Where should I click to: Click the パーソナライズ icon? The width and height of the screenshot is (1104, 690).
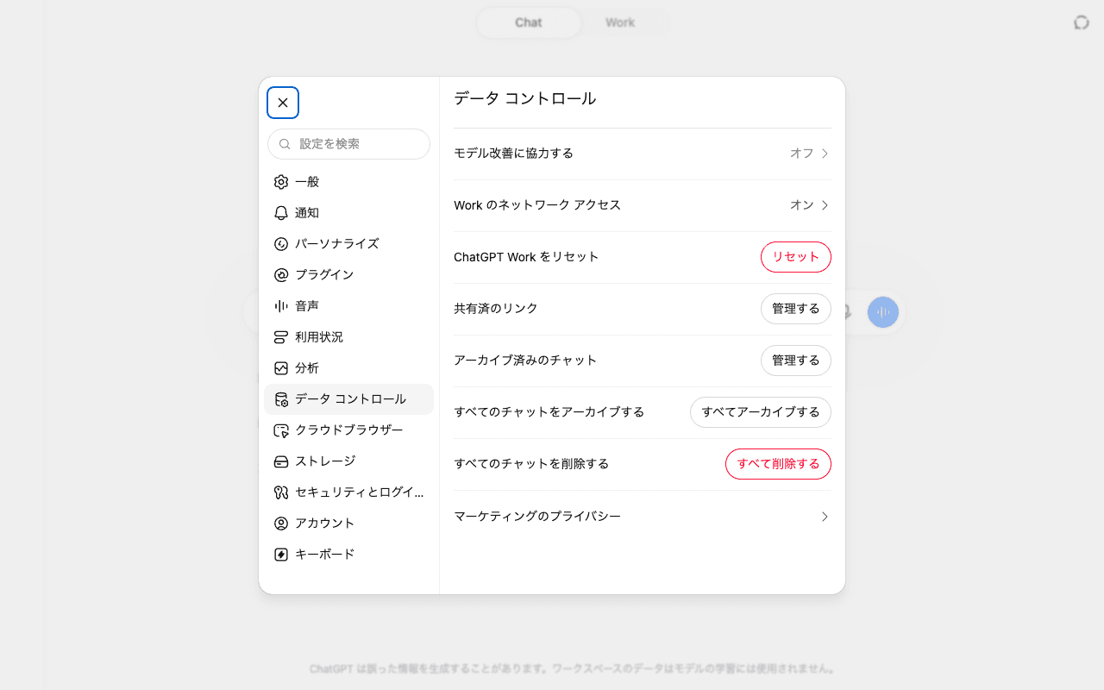(281, 244)
